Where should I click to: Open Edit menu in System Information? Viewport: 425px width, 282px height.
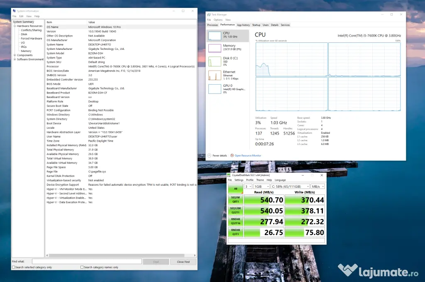point(21,16)
